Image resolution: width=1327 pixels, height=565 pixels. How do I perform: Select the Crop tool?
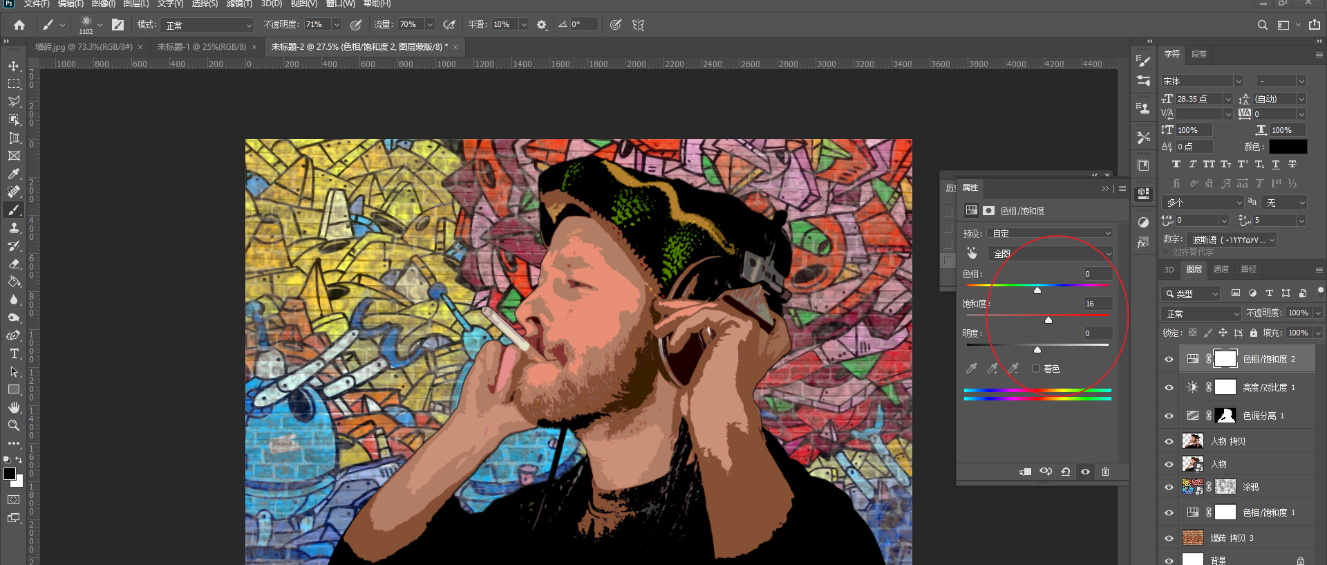tap(14, 138)
